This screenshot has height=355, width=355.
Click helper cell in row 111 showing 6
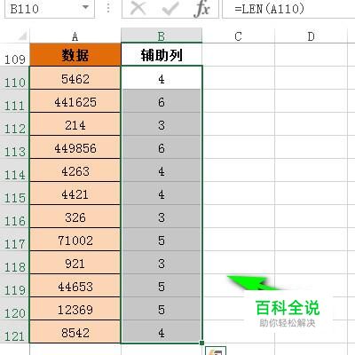click(162, 101)
